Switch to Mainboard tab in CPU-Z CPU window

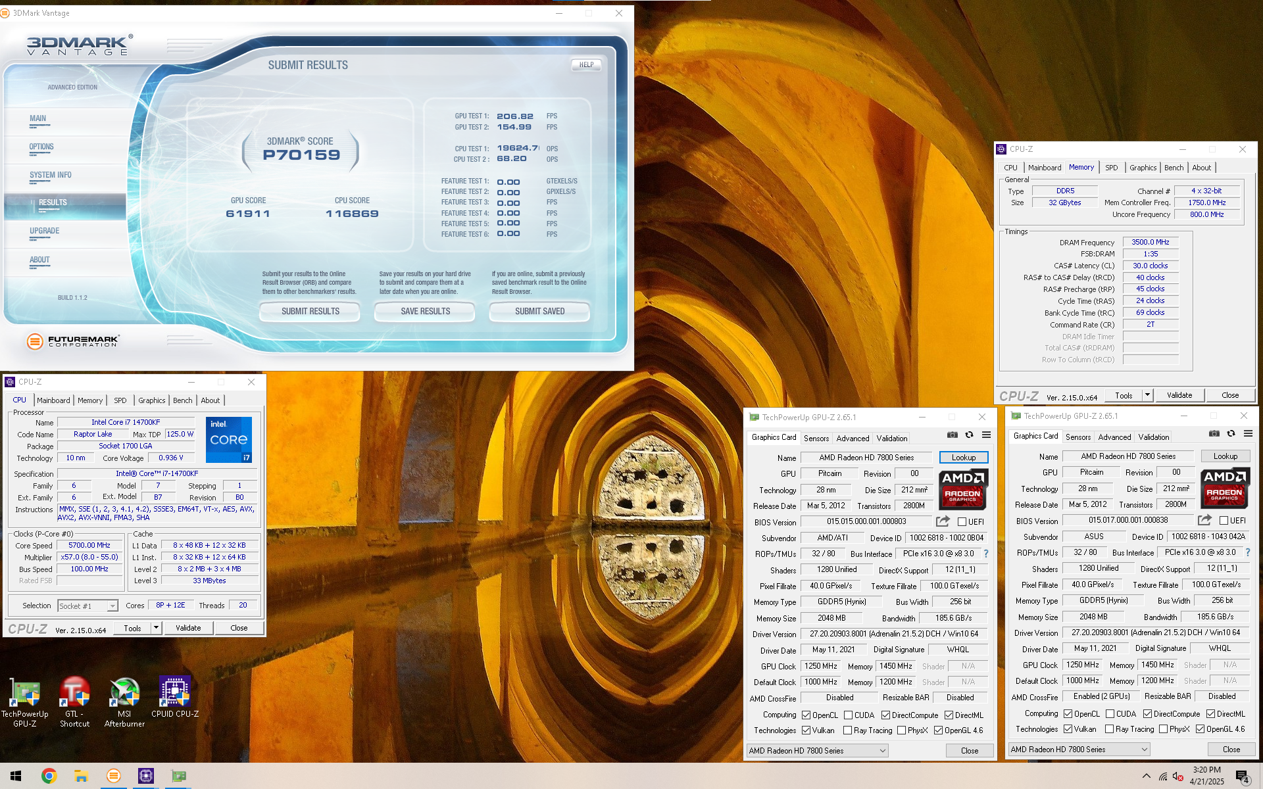(x=53, y=400)
